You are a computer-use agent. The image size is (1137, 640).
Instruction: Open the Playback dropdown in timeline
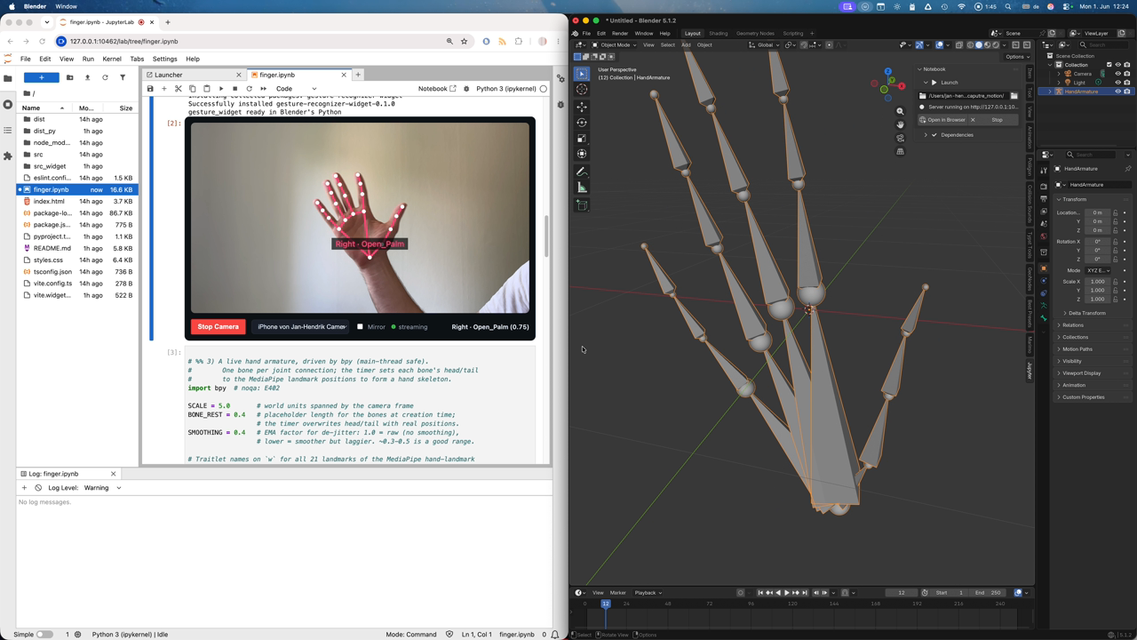pos(648,593)
